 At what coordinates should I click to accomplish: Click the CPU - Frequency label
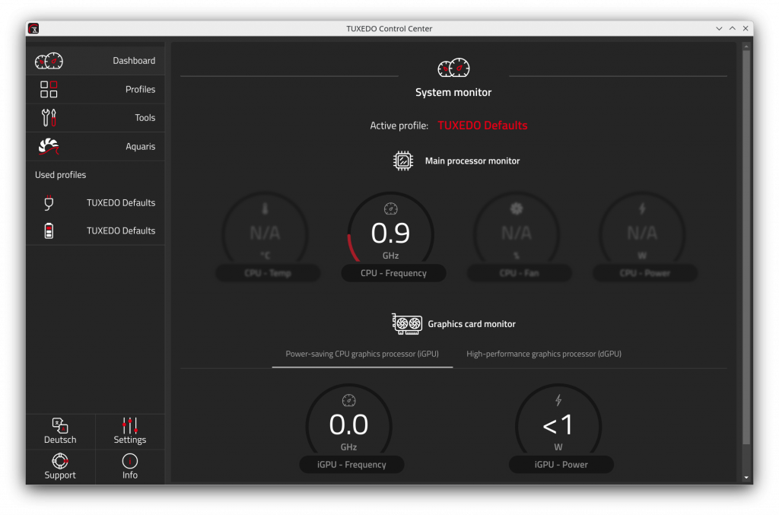tap(393, 273)
